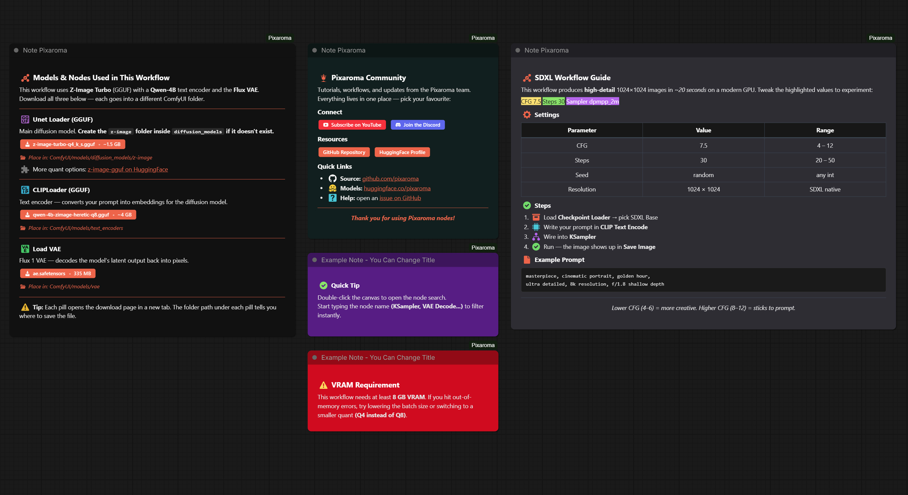Open z-image-gguf on HuggingFace link
This screenshot has height=495, width=908.
(128, 169)
